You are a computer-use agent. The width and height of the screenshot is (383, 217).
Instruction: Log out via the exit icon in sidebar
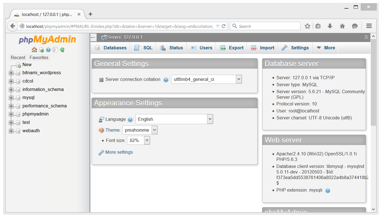[41, 49]
